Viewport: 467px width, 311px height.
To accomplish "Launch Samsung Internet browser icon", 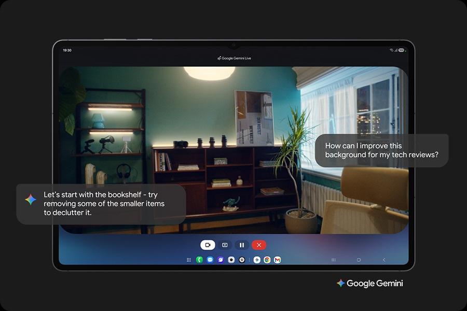I will point(220,260).
